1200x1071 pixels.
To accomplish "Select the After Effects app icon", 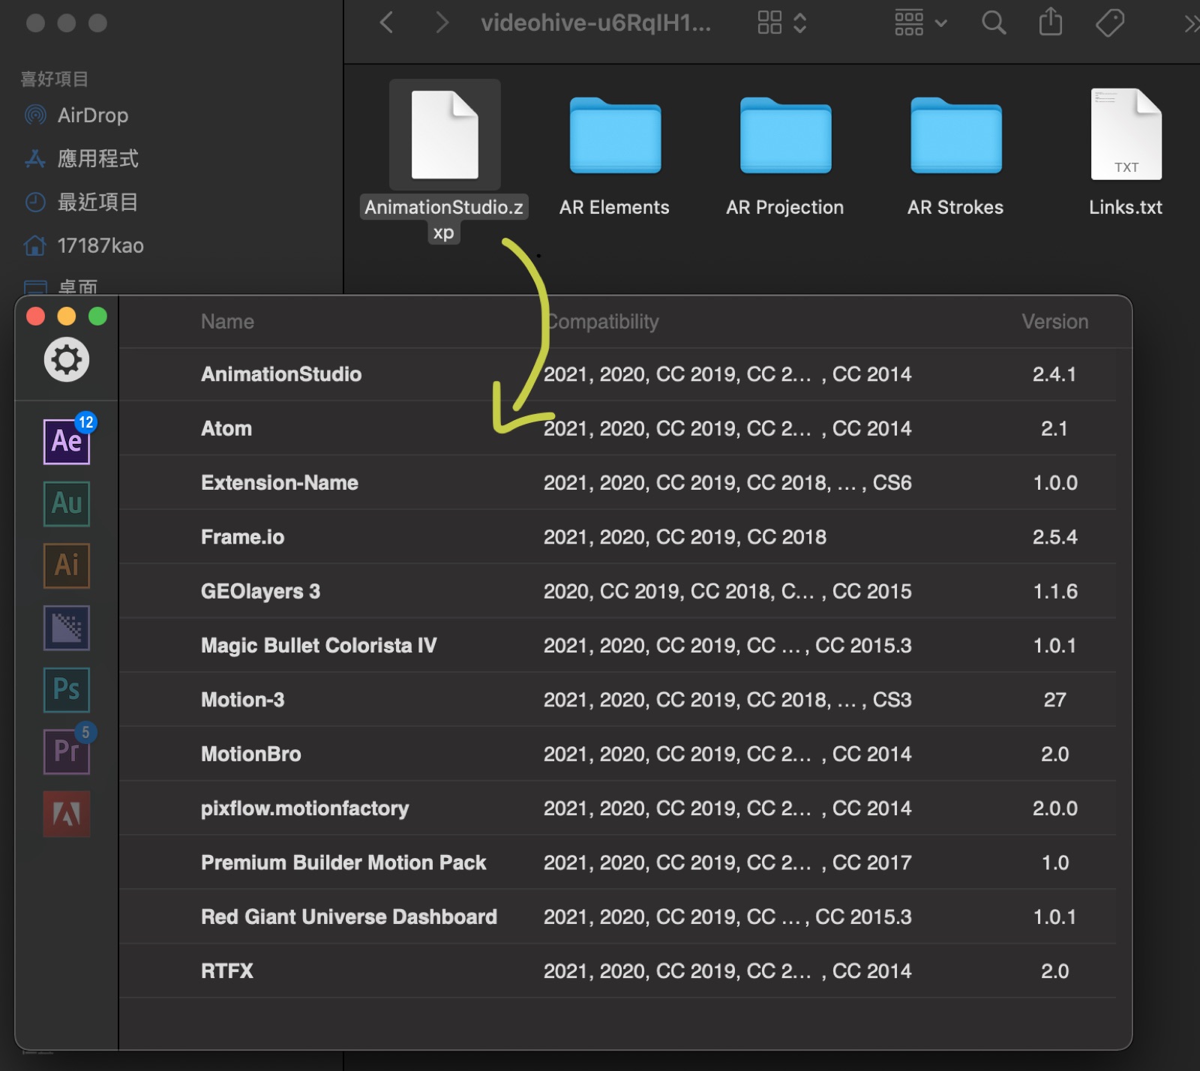I will pyautogui.click(x=67, y=441).
